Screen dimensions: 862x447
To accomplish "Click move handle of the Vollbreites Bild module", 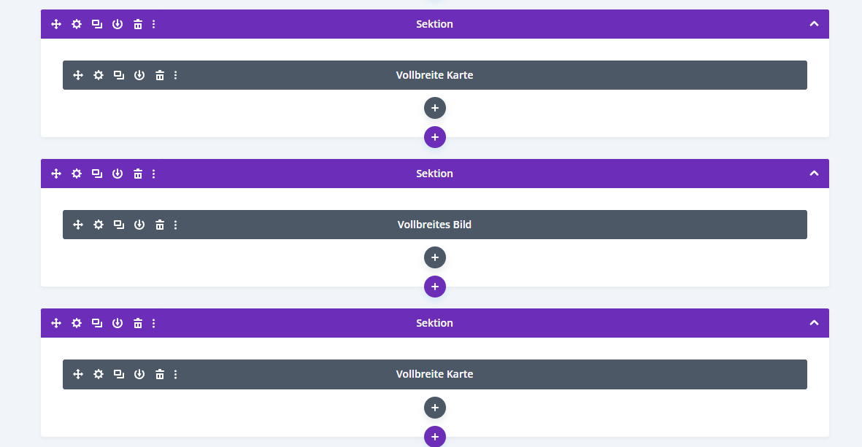I will (78, 225).
